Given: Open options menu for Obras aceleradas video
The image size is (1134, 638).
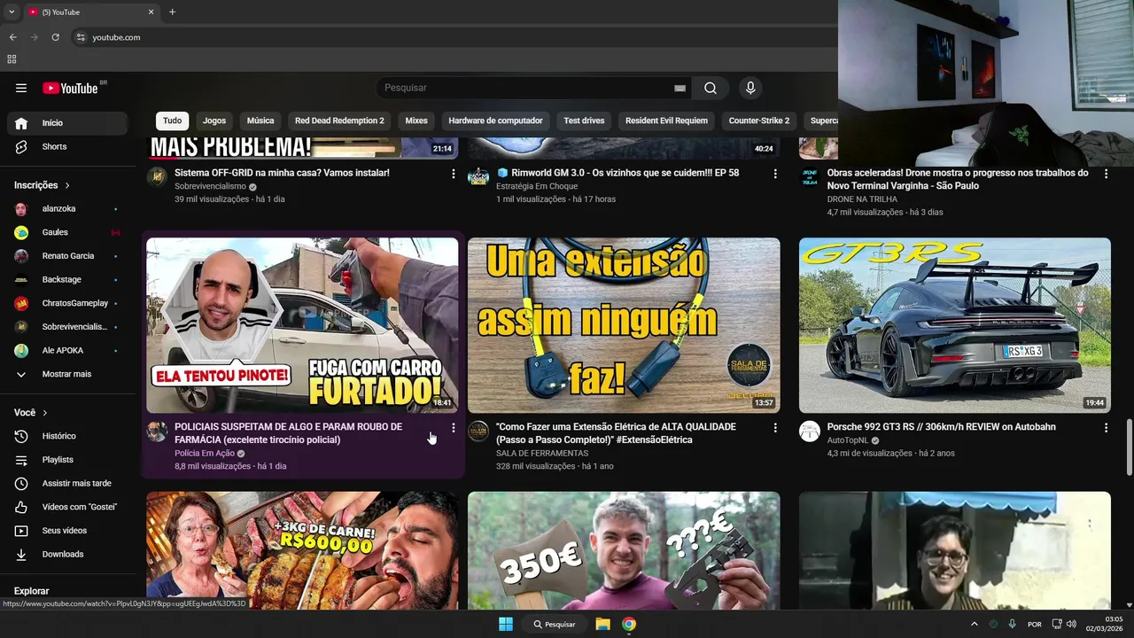Looking at the screenshot, I should (x=1106, y=174).
